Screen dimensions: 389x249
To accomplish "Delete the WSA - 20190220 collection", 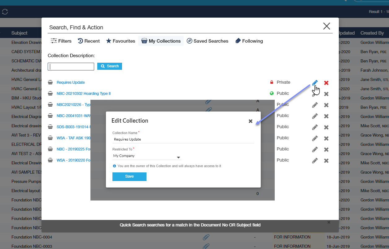I will pos(326,161).
